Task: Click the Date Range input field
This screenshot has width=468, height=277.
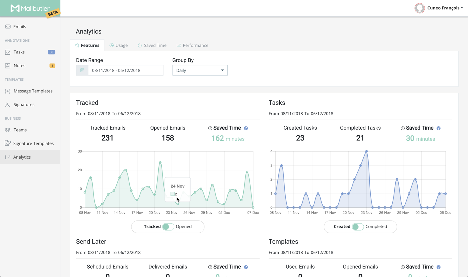Action: pos(126,70)
